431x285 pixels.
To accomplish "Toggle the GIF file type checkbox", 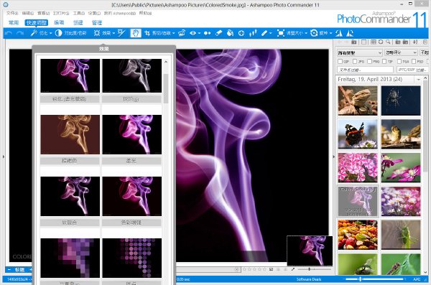I will 340,61.
